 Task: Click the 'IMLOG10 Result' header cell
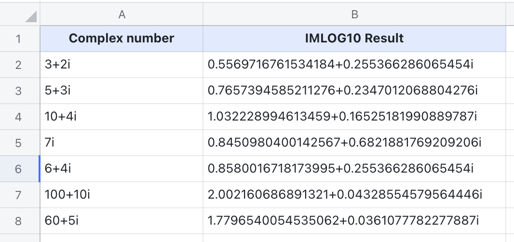pos(354,39)
